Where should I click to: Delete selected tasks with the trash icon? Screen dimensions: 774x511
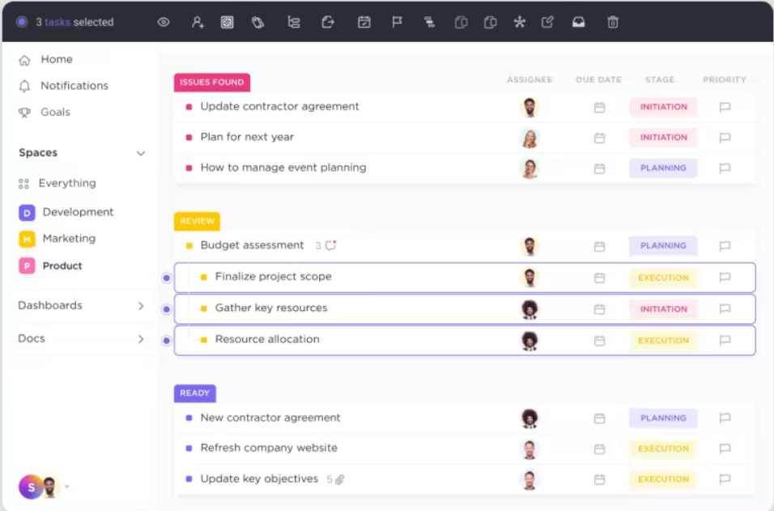click(x=613, y=22)
